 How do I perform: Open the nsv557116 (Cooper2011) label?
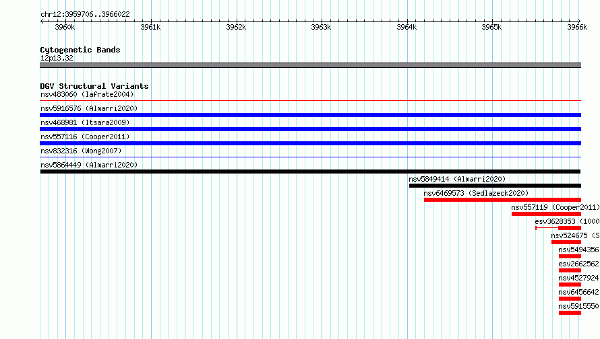85,137
